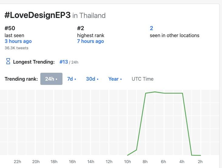Open the '2' other locations link
Viewport: 222px width, 168px height.
[151, 28]
